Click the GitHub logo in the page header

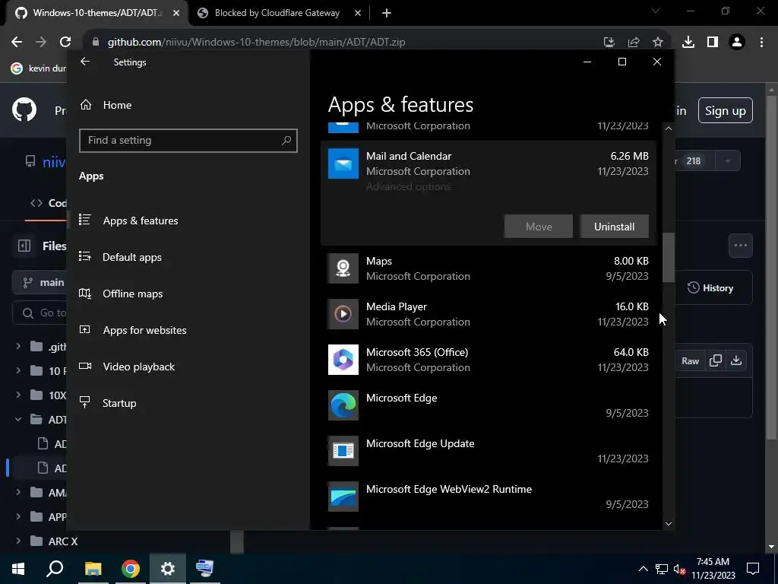click(x=24, y=109)
